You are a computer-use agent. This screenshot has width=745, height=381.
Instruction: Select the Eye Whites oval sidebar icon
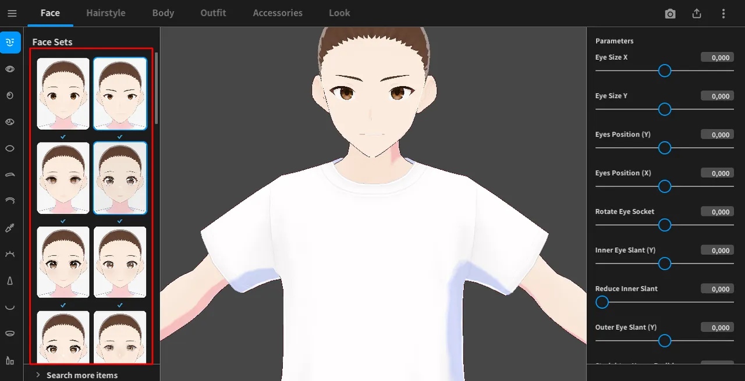click(x=10, y=148)
